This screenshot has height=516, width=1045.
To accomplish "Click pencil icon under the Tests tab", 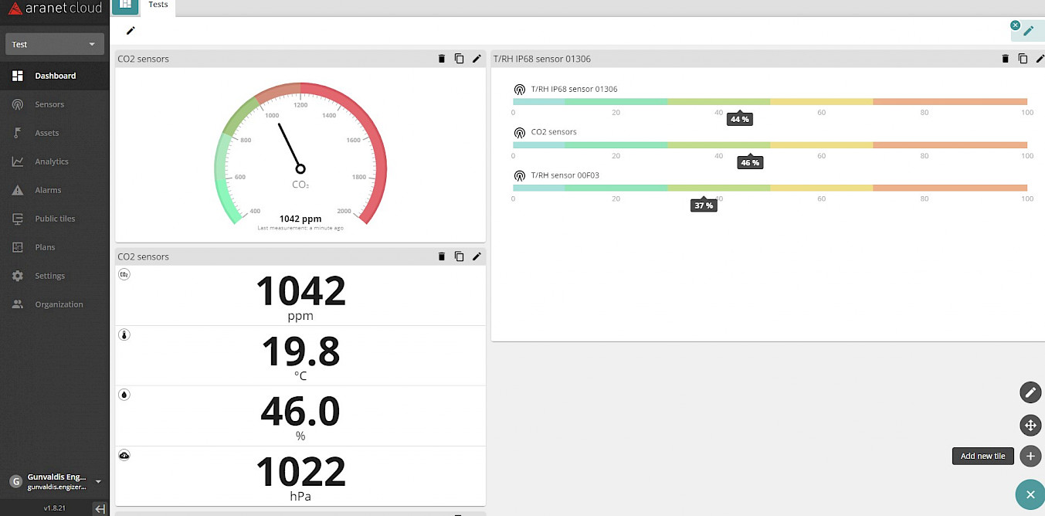I will point(131,30).
